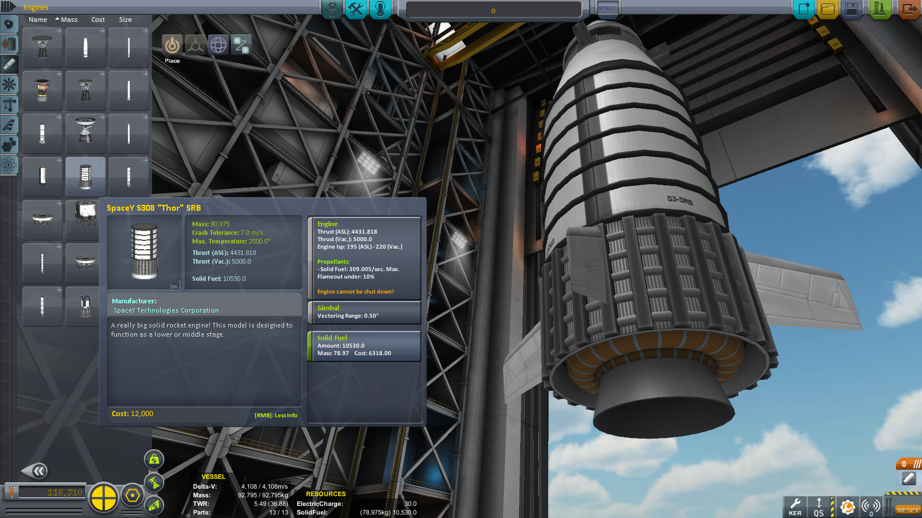The width and height of the screenshot is (922, 518).
Task: Sort parts by Size
Action: 125,20
